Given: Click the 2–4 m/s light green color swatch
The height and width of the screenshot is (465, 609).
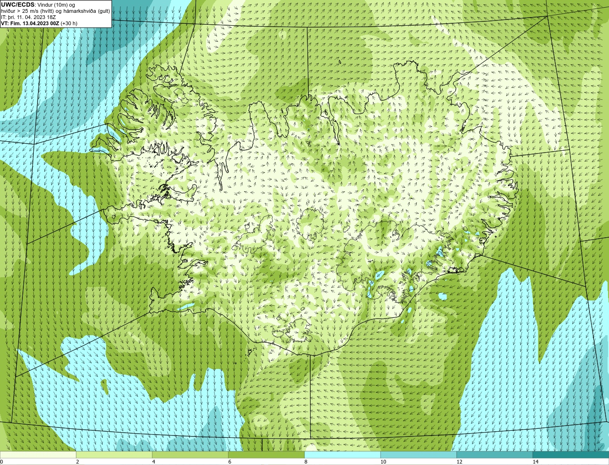Looking at the screenshot, I should pyautogui.click(x=114, y=455).
